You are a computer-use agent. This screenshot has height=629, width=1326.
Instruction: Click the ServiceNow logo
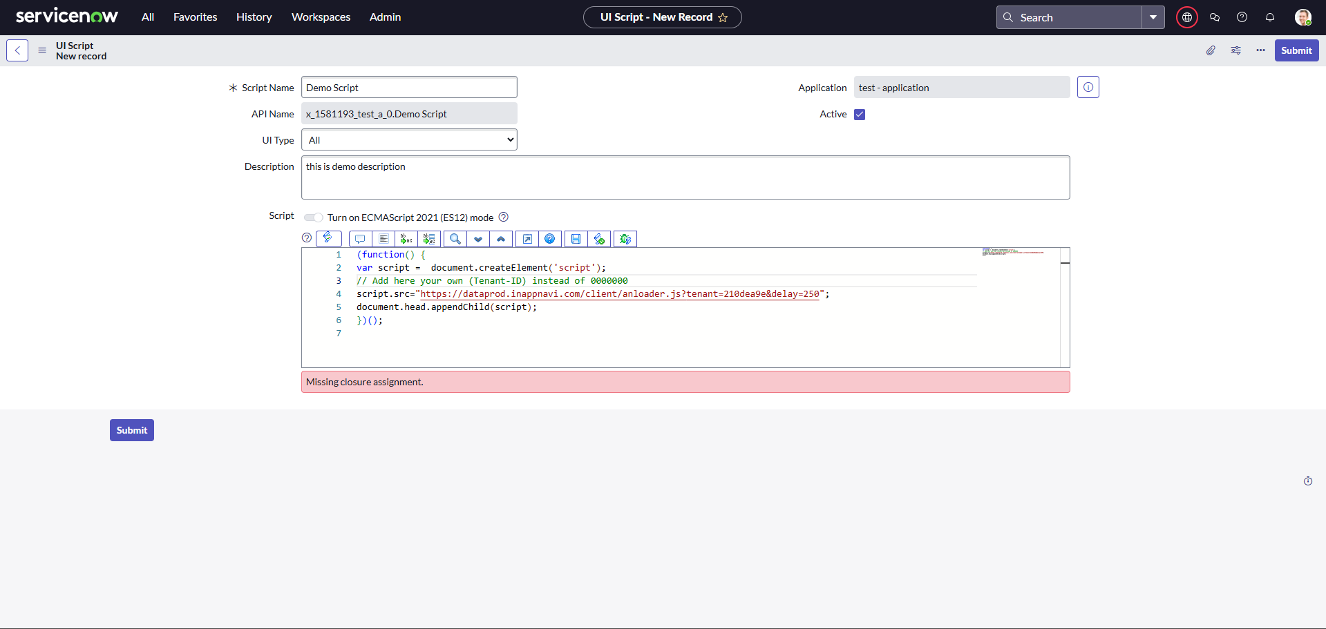coord(67,17)
